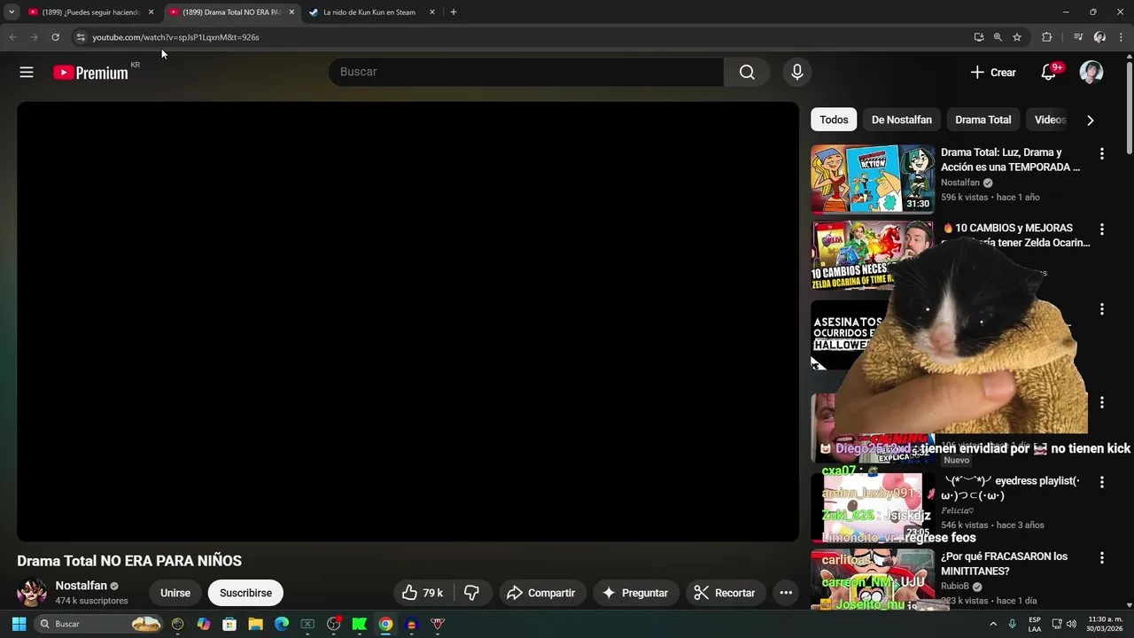The image size is (1134, 638).
Task: Focus the YouTube Buscar search field
Action: (526, 72)
